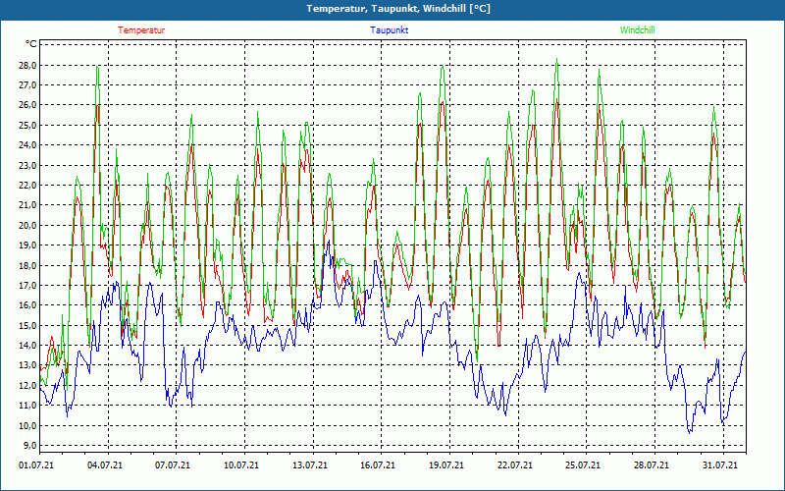The height and width of the screenshot is (491, 785).
Task: Click the blue Taupunkt legend label
Action: [x=389, y=30]
